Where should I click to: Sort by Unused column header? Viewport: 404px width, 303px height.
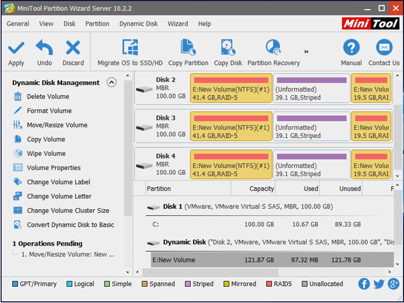(x=341, y=188)
